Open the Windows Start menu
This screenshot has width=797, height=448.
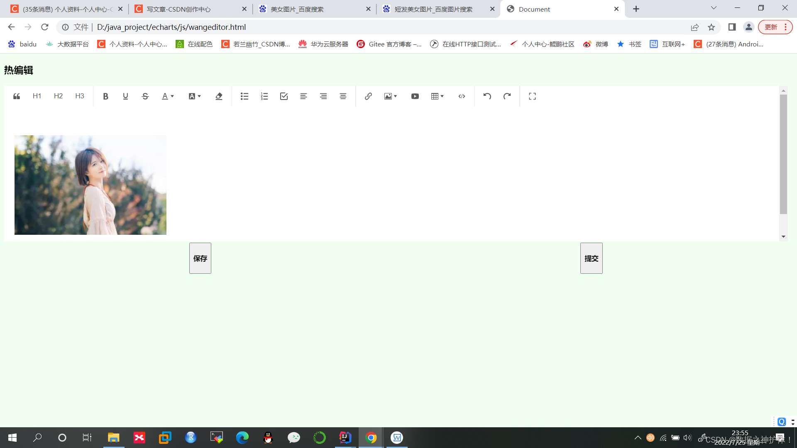point(12,438)
